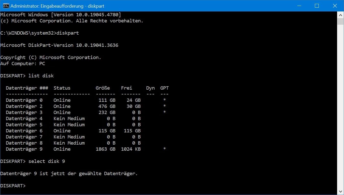Click the '24 GB' free space value

coord(134,100)
